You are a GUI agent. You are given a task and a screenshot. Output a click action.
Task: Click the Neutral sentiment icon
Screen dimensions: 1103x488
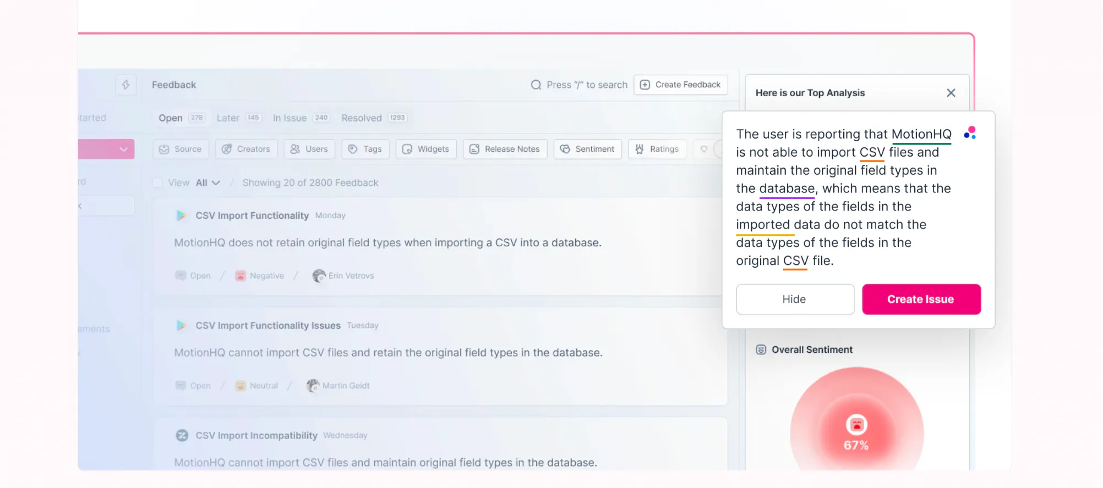(x=241, y=385)
